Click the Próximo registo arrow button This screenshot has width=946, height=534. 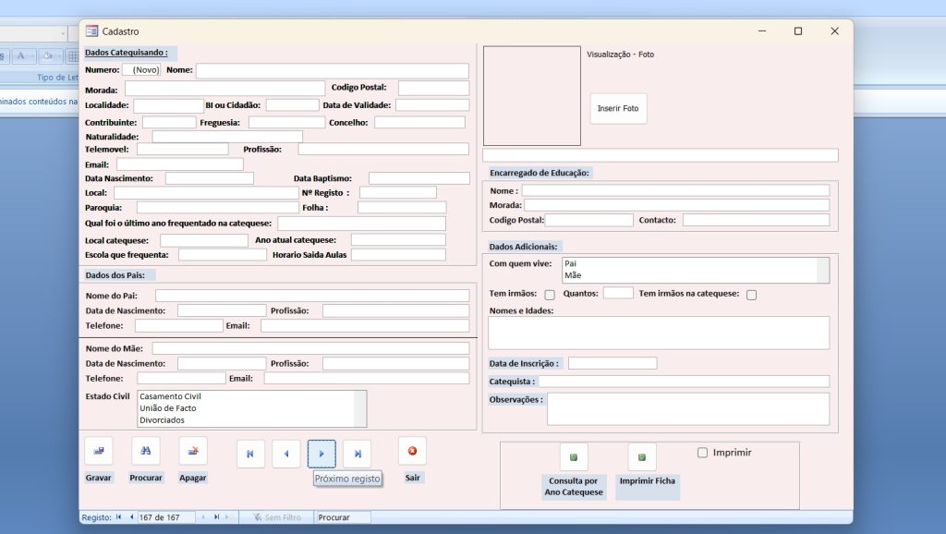tap(321, 454)
